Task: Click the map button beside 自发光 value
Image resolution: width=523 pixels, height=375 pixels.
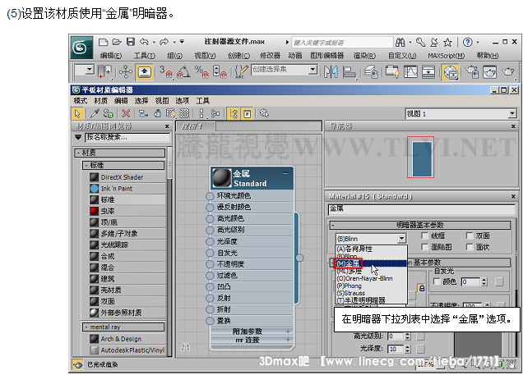Action: [499, 282]
